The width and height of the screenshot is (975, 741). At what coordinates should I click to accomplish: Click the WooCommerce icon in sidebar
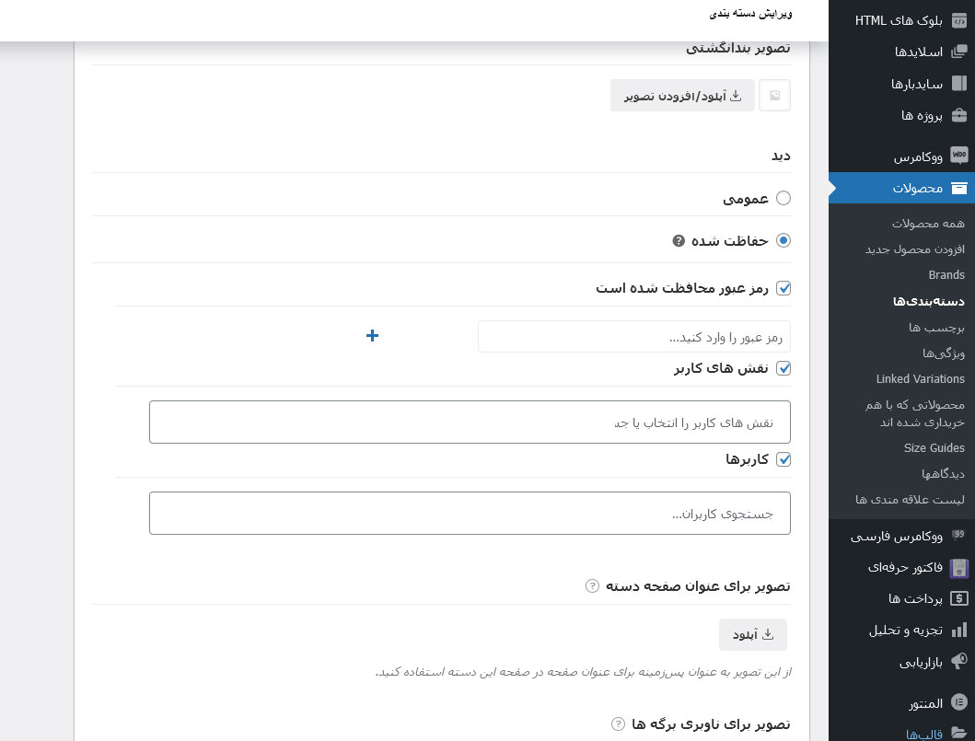coord(958,156)
